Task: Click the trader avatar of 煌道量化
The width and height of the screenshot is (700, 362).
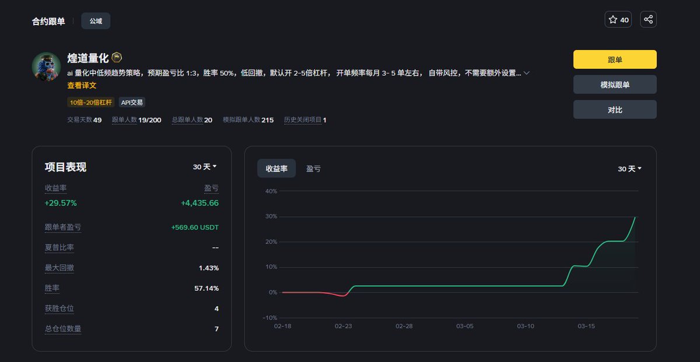Action: 46,65
